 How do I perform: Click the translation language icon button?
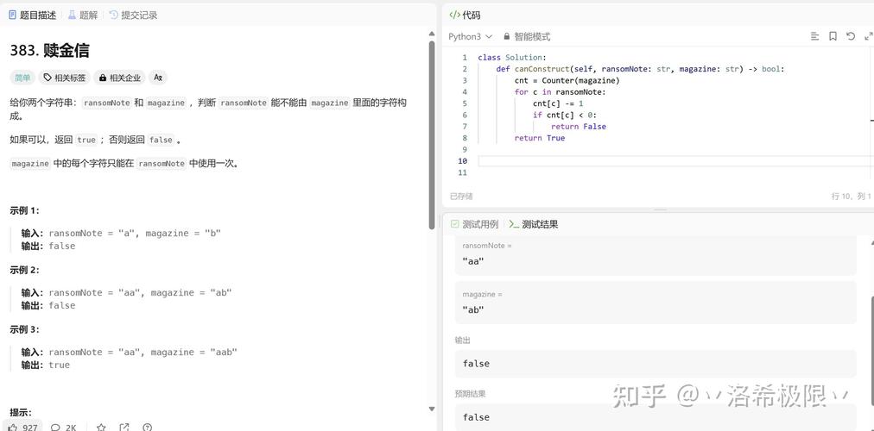coord(158,78)
